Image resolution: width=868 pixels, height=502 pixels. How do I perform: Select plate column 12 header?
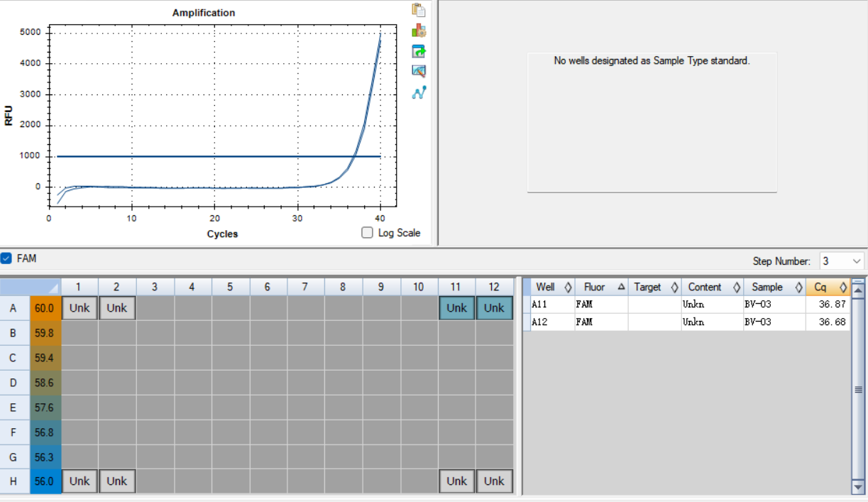(x=495, y=287)
